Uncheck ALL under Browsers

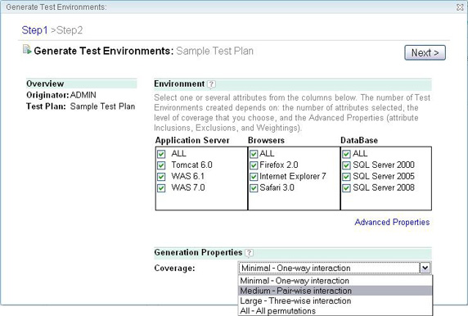tap(254, 154)
